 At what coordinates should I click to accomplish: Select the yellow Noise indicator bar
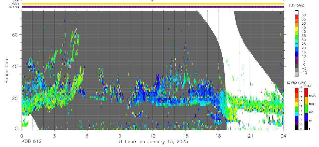tap(152, 4)
